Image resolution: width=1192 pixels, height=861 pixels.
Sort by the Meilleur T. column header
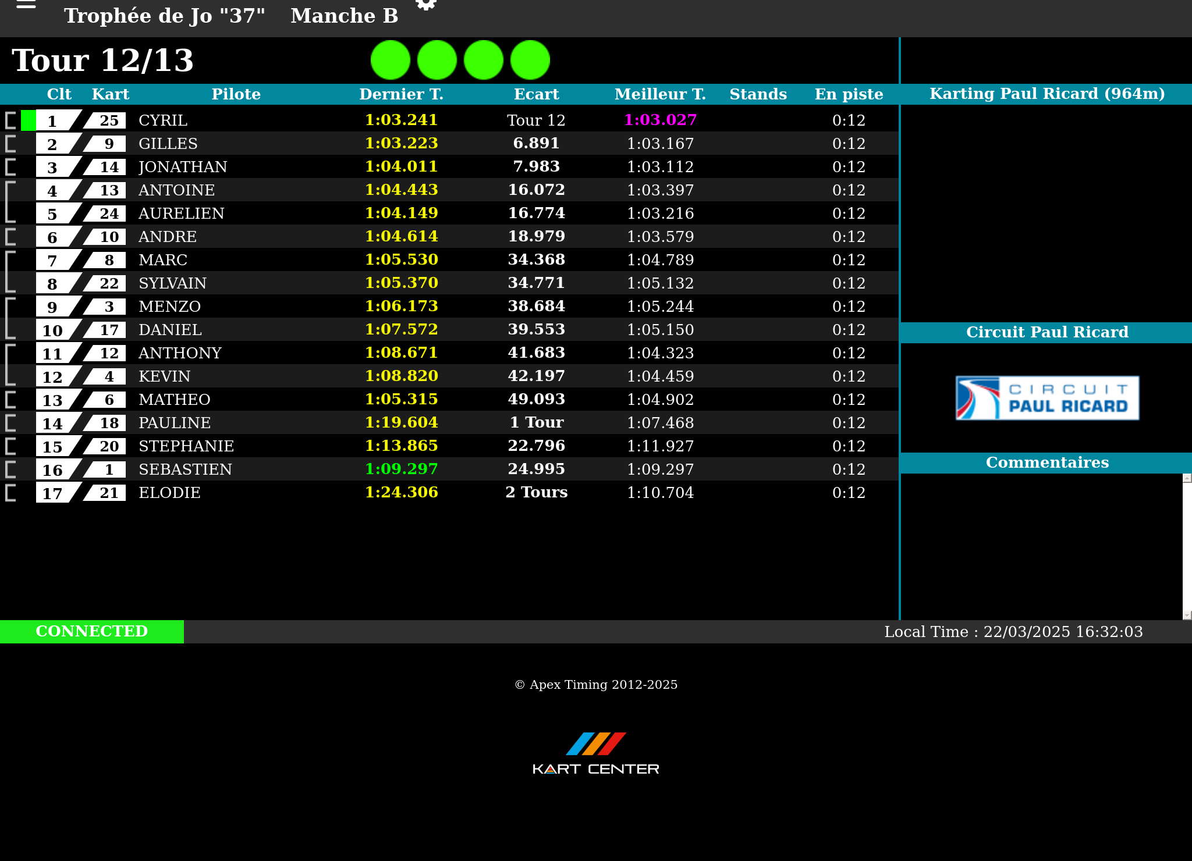(660, 94)
